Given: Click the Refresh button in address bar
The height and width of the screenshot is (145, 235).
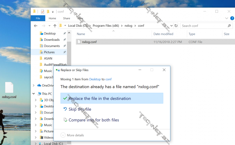Looking at the screenshot, I should [176, 26].
